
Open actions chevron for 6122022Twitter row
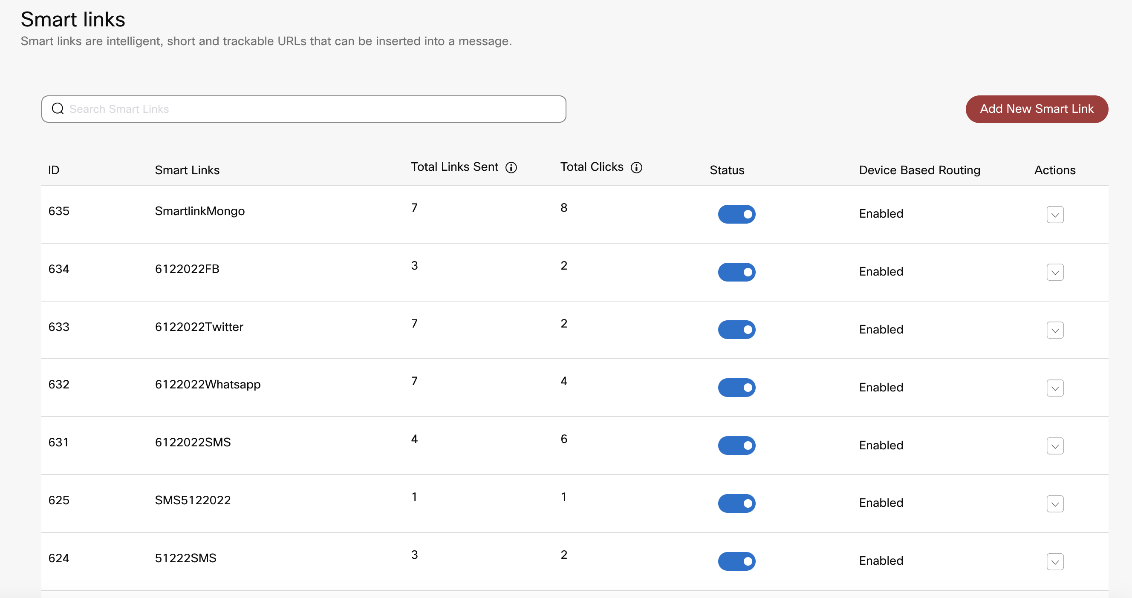1055,330
